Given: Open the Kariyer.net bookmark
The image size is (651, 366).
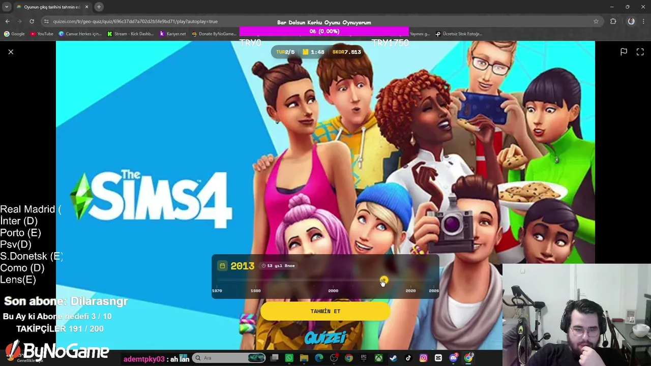Looking at the screenshot, I should click(173, 34).
